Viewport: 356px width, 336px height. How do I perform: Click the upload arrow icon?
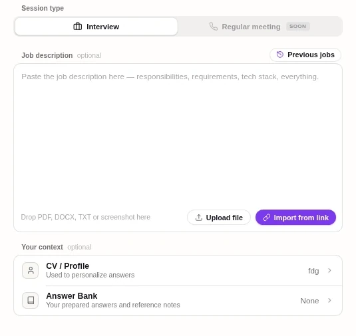tap(199, 218)
